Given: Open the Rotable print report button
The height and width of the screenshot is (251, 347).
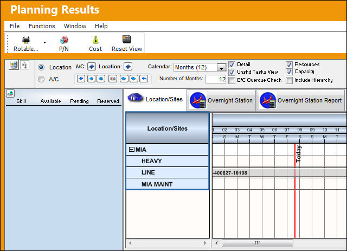Looking at the screenshot, I should [x=26, y=43].
